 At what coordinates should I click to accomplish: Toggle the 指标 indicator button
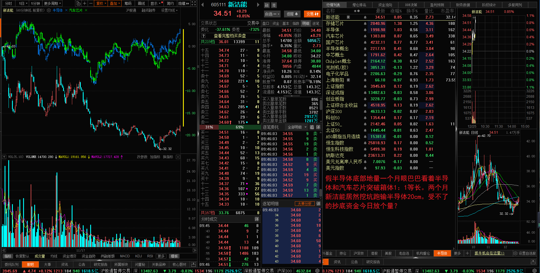click(8, 256)
